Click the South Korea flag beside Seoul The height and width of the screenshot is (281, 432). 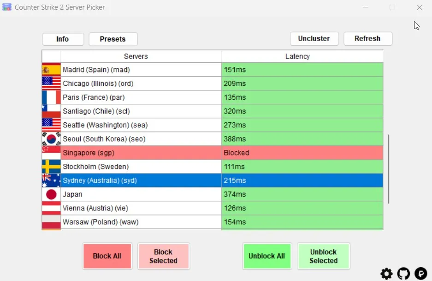tap(51, 139)
